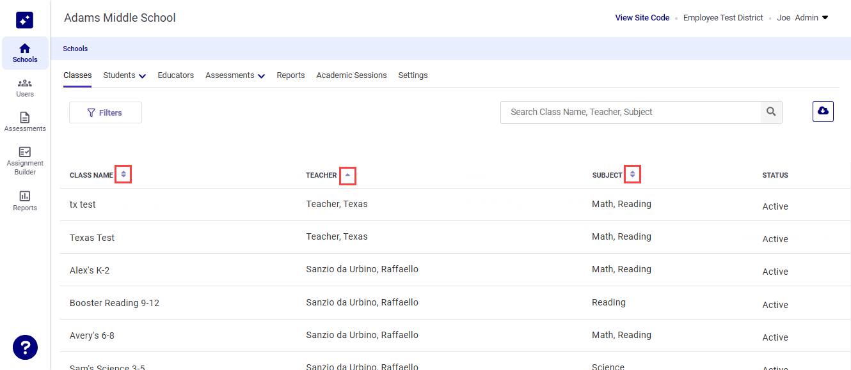Click Active status in Avery's 6-8 row
The height and width of the screenshot is (370, 851).
click(x=775, y=337)
